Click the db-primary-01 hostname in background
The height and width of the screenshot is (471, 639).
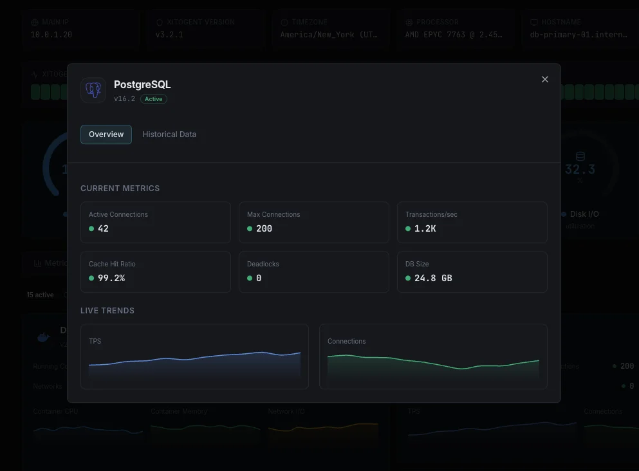579,35
